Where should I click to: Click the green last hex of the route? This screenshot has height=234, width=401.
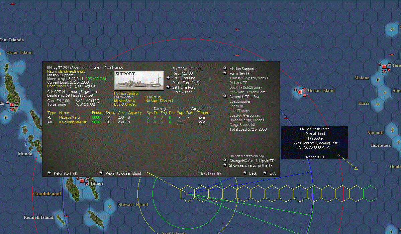(370, 194)
